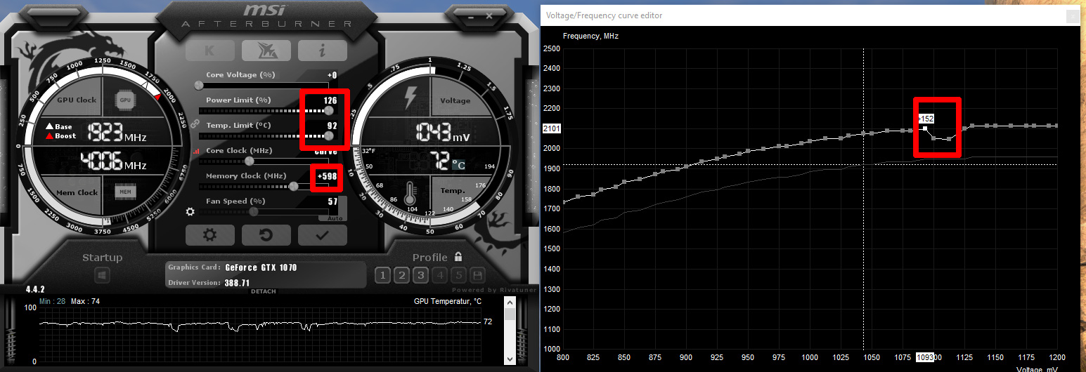Toggle Windows Startup icon
This screenshot has height=372, width=1086.
(x=102, y=276)
